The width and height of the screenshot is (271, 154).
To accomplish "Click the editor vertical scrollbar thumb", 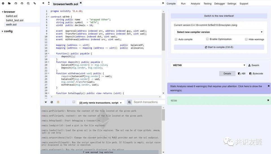I will 163,32.
